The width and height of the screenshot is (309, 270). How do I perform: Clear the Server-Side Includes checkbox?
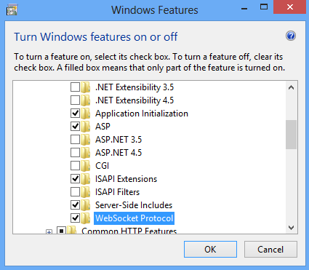(75, 205)
